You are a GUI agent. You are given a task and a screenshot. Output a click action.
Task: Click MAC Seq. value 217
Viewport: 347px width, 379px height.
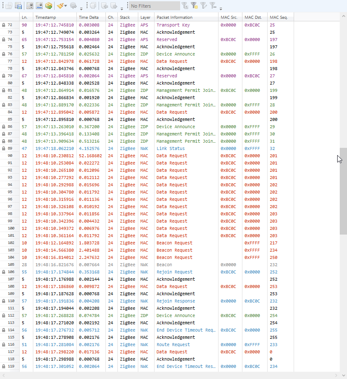(x=274, y=243)
